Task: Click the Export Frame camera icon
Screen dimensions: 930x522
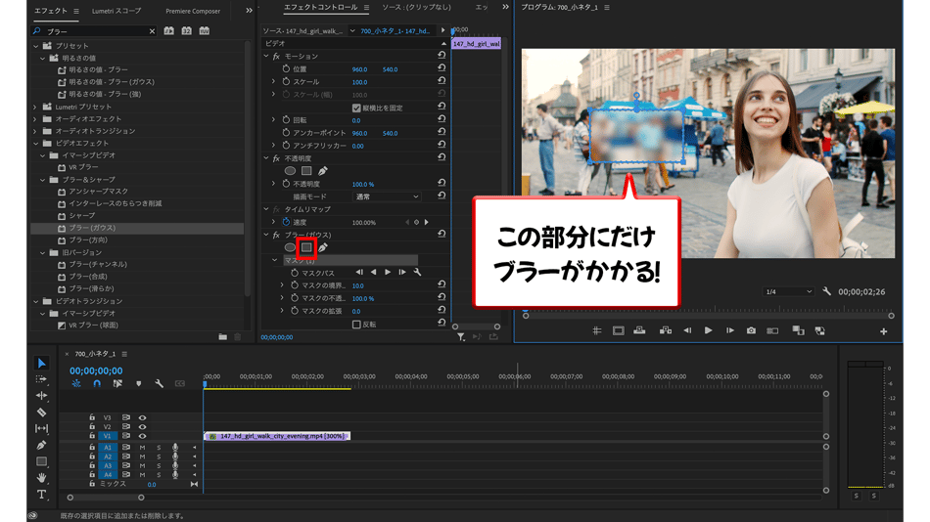Action: 751,331
